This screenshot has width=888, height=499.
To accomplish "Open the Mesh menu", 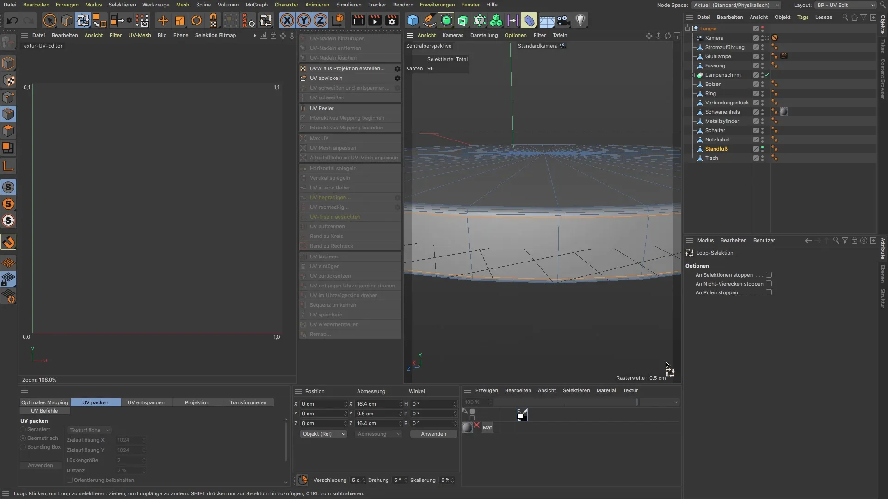I will pyautogui.click(x=183, y=5).
